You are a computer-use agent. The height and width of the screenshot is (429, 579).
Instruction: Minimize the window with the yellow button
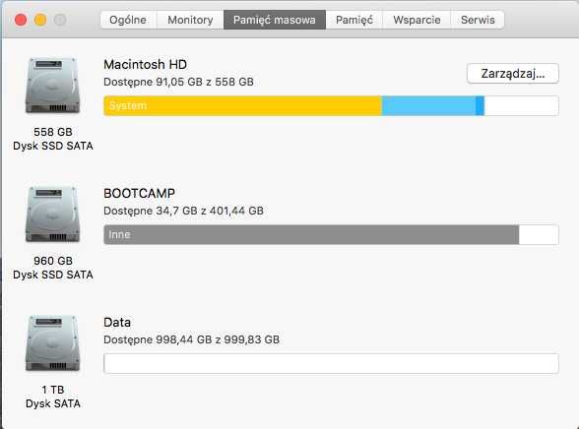click(x=40, y=20)
